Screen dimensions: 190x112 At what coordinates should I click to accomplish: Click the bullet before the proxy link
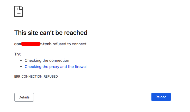(21, 67)
